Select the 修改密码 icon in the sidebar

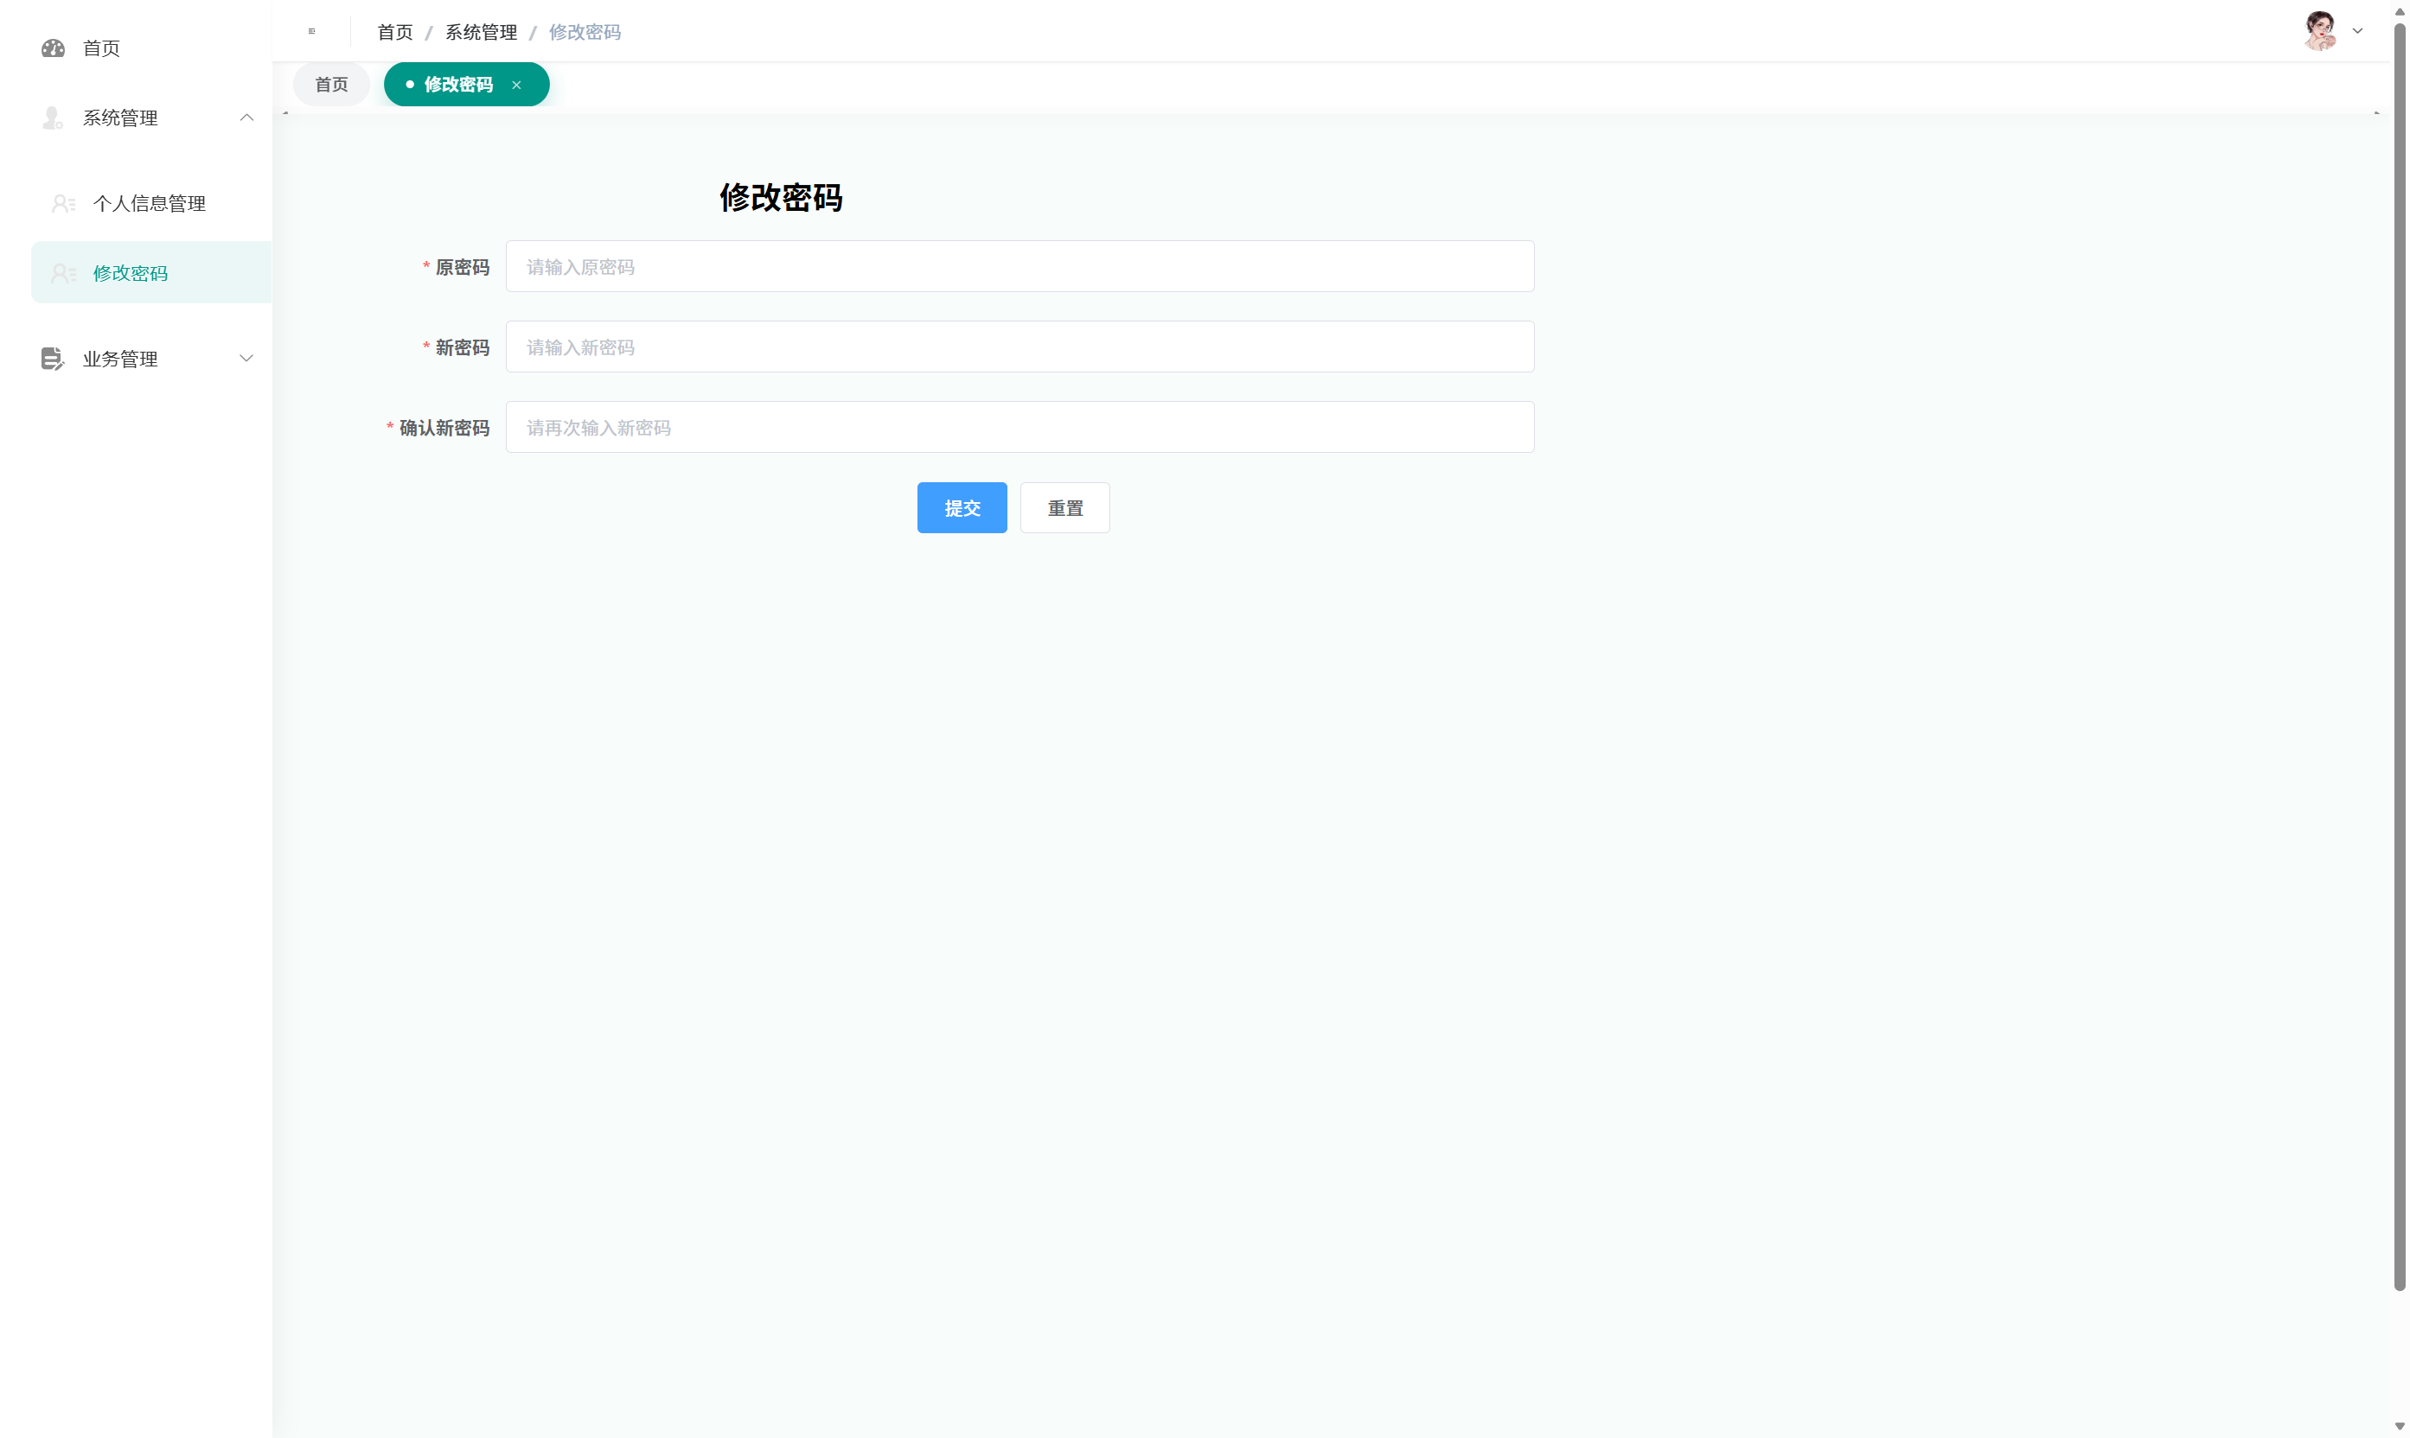(x=63, y=272)
